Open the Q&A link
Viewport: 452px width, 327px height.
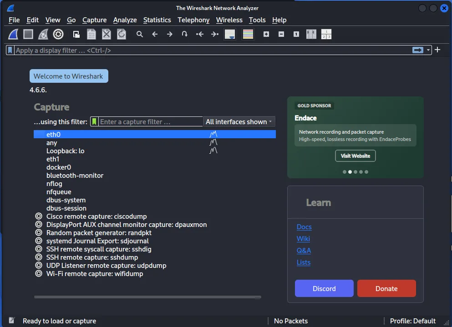coord(304,250)
